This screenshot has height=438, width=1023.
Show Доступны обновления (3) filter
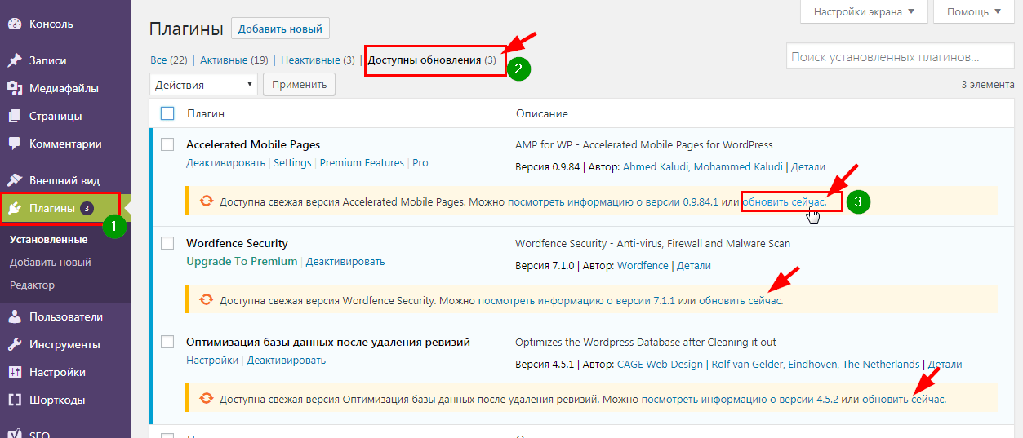(x=432, y=60)
